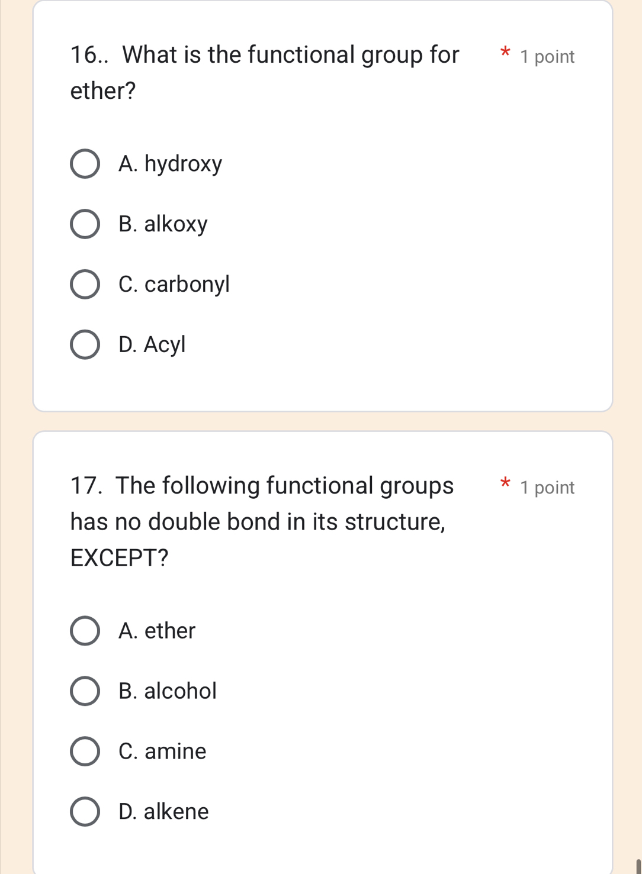Click the "C. amine" answer label
This screenshot has width=642, height=874.
[162, 752]
